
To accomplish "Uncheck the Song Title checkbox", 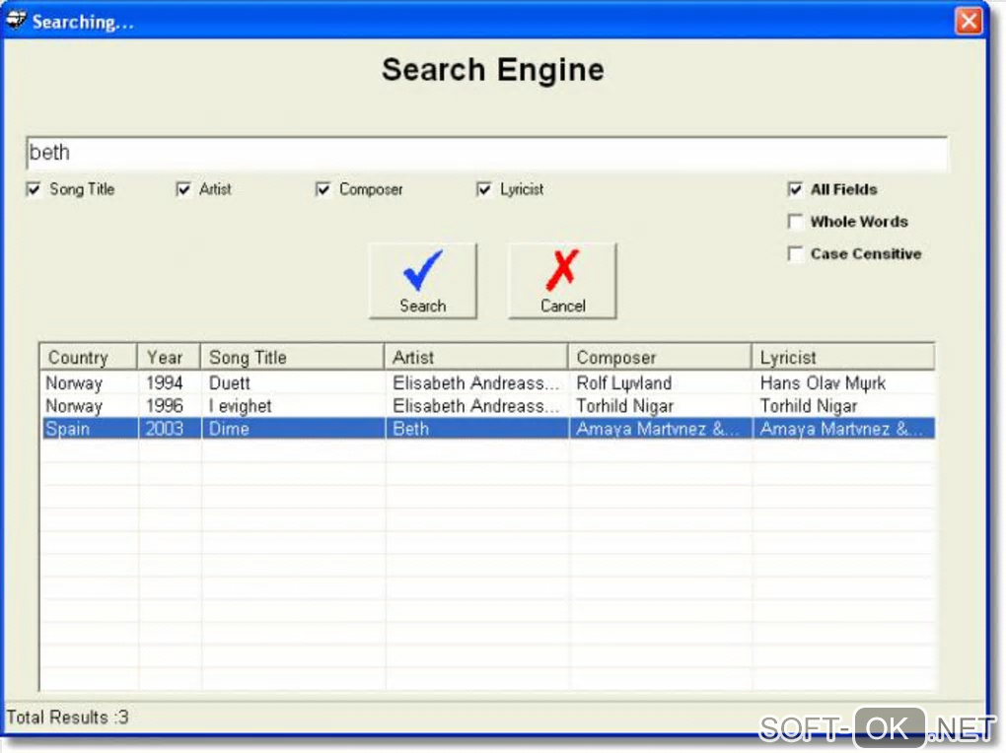I will point(34,189).
